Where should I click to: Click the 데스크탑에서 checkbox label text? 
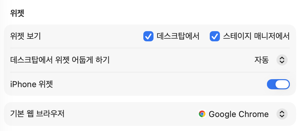[x=178, y=36]
